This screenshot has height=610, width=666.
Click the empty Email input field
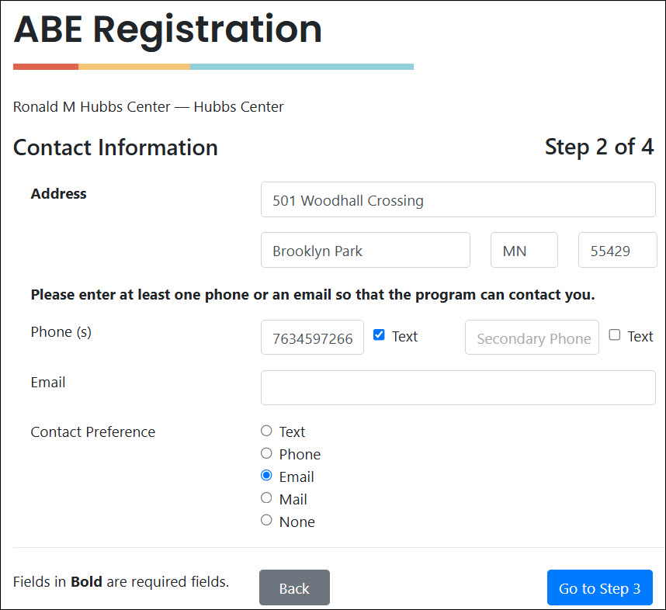coord(458,387)
